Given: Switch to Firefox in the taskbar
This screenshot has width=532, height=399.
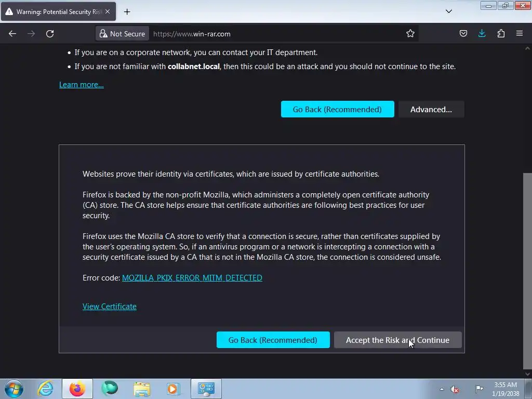Looking at the screenshot, I should pyautogui.click(x=77, y=389).
